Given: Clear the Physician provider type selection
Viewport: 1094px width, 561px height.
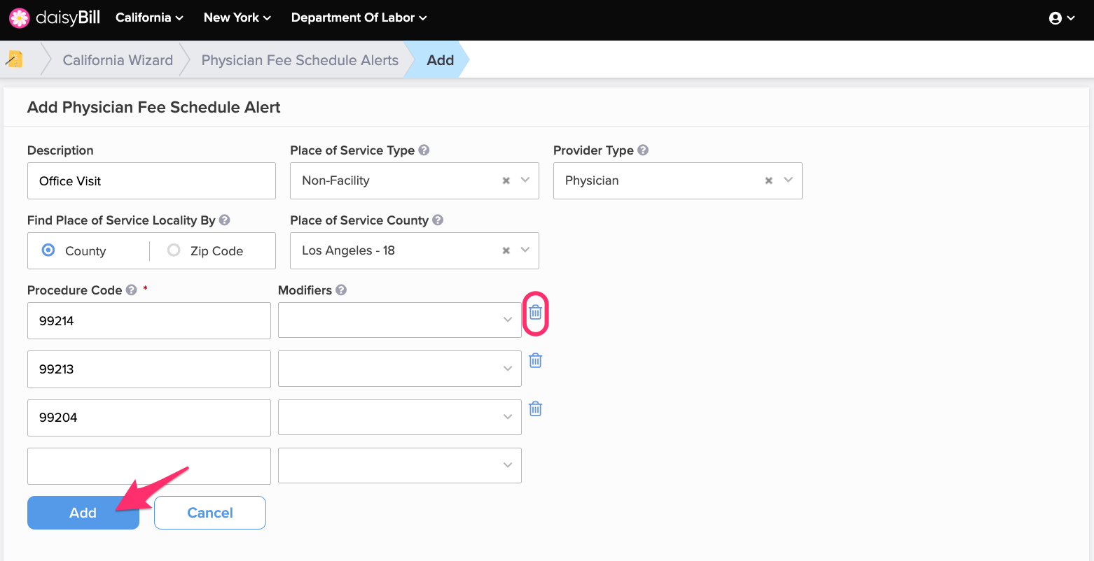Looking at the screenshot, I should click(768, 180).
